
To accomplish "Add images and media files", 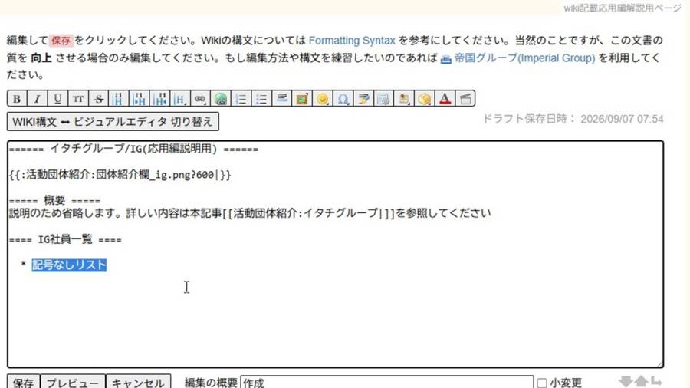I will click(x=302, y=99).
